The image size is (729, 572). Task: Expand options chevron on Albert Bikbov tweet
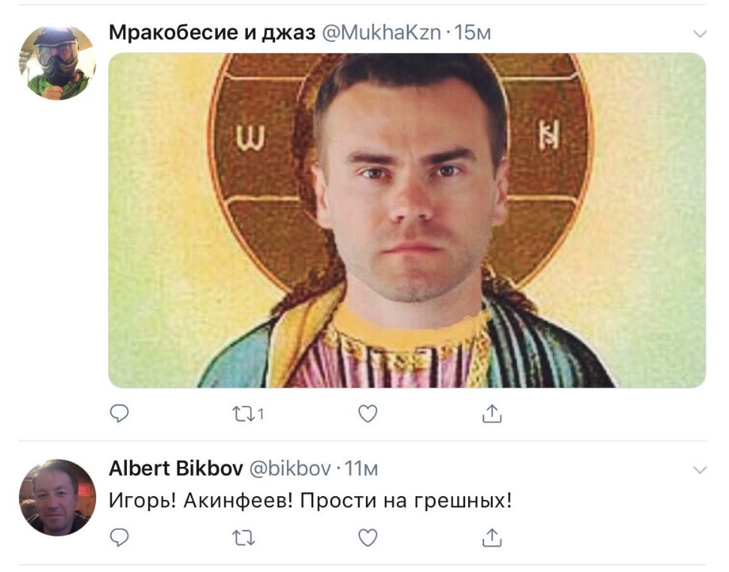tap(699, 470)
